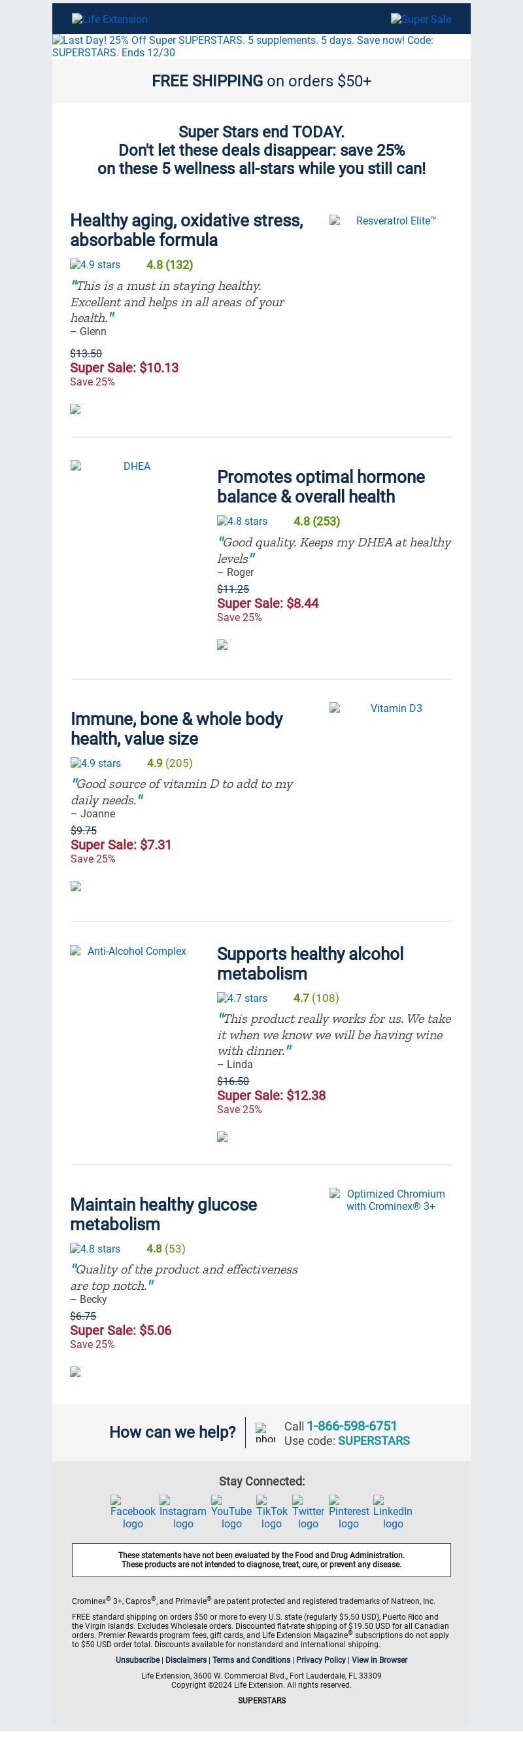Open the Facebook logo link
Viewport: 523px width, 1744px height.
click(x=133, y=1512)
